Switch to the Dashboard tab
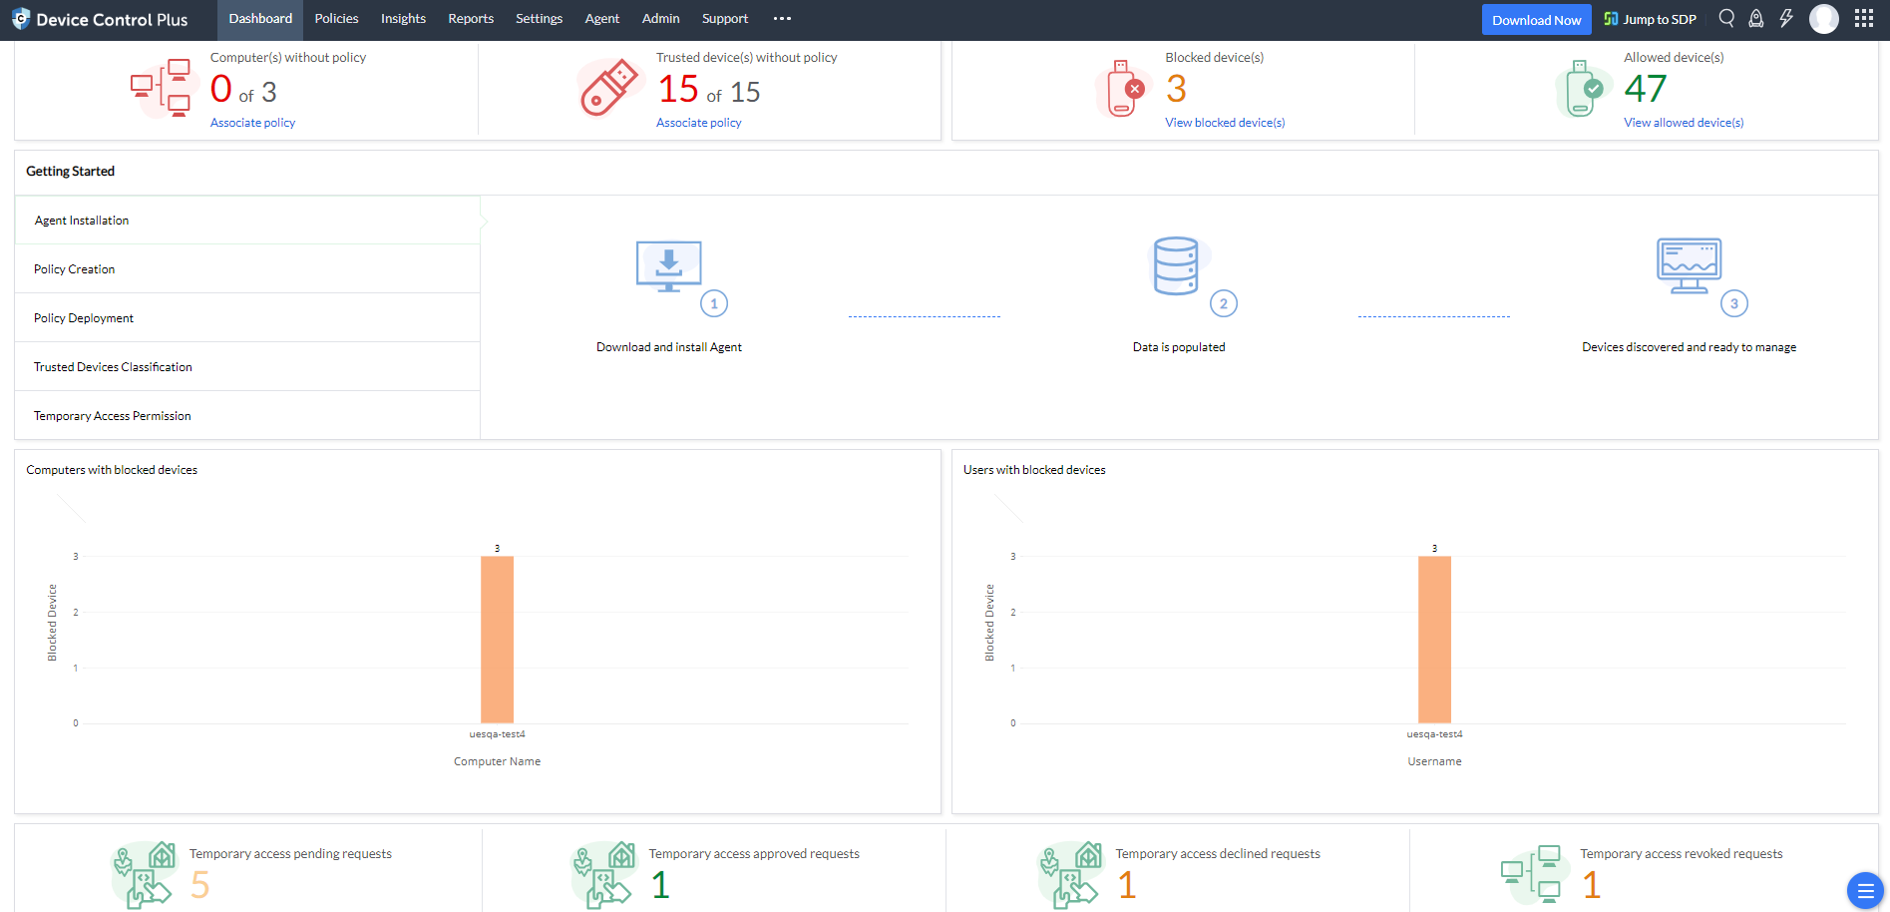 [260, 19]
